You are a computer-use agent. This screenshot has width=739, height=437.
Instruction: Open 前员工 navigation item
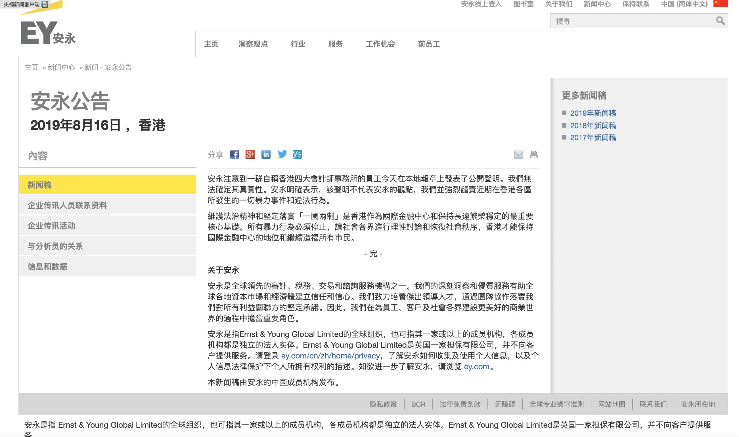[429, 44]
